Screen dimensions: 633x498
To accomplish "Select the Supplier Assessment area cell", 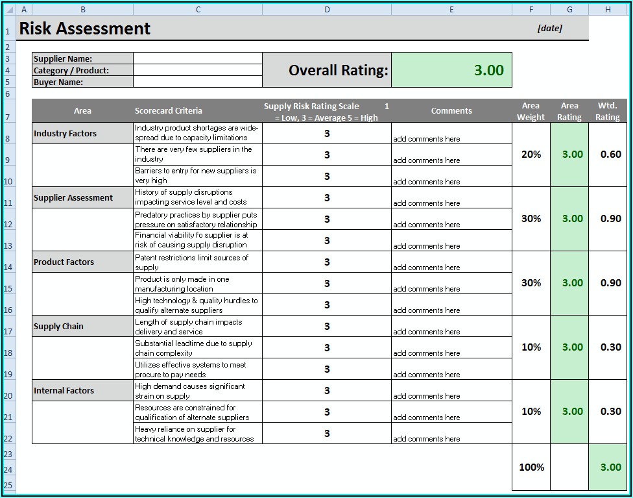I will [x=82, y=198].
